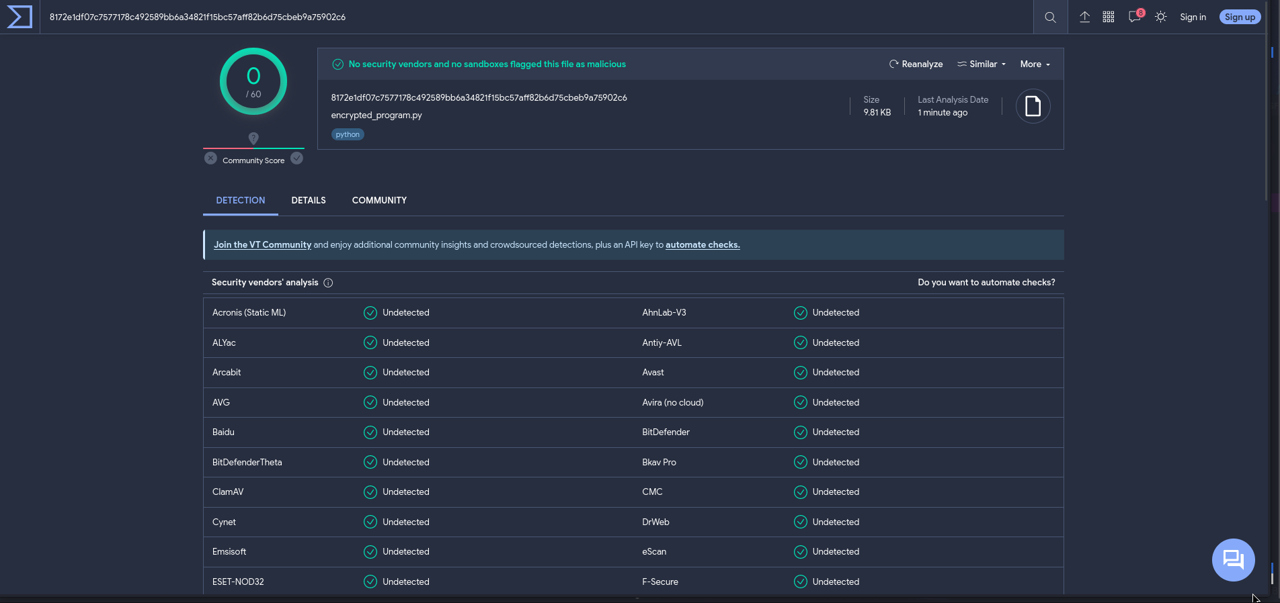Screen dimensions: 1280x603
Task: Click the VirusTotal logo icon
Action: pos(19,17)
